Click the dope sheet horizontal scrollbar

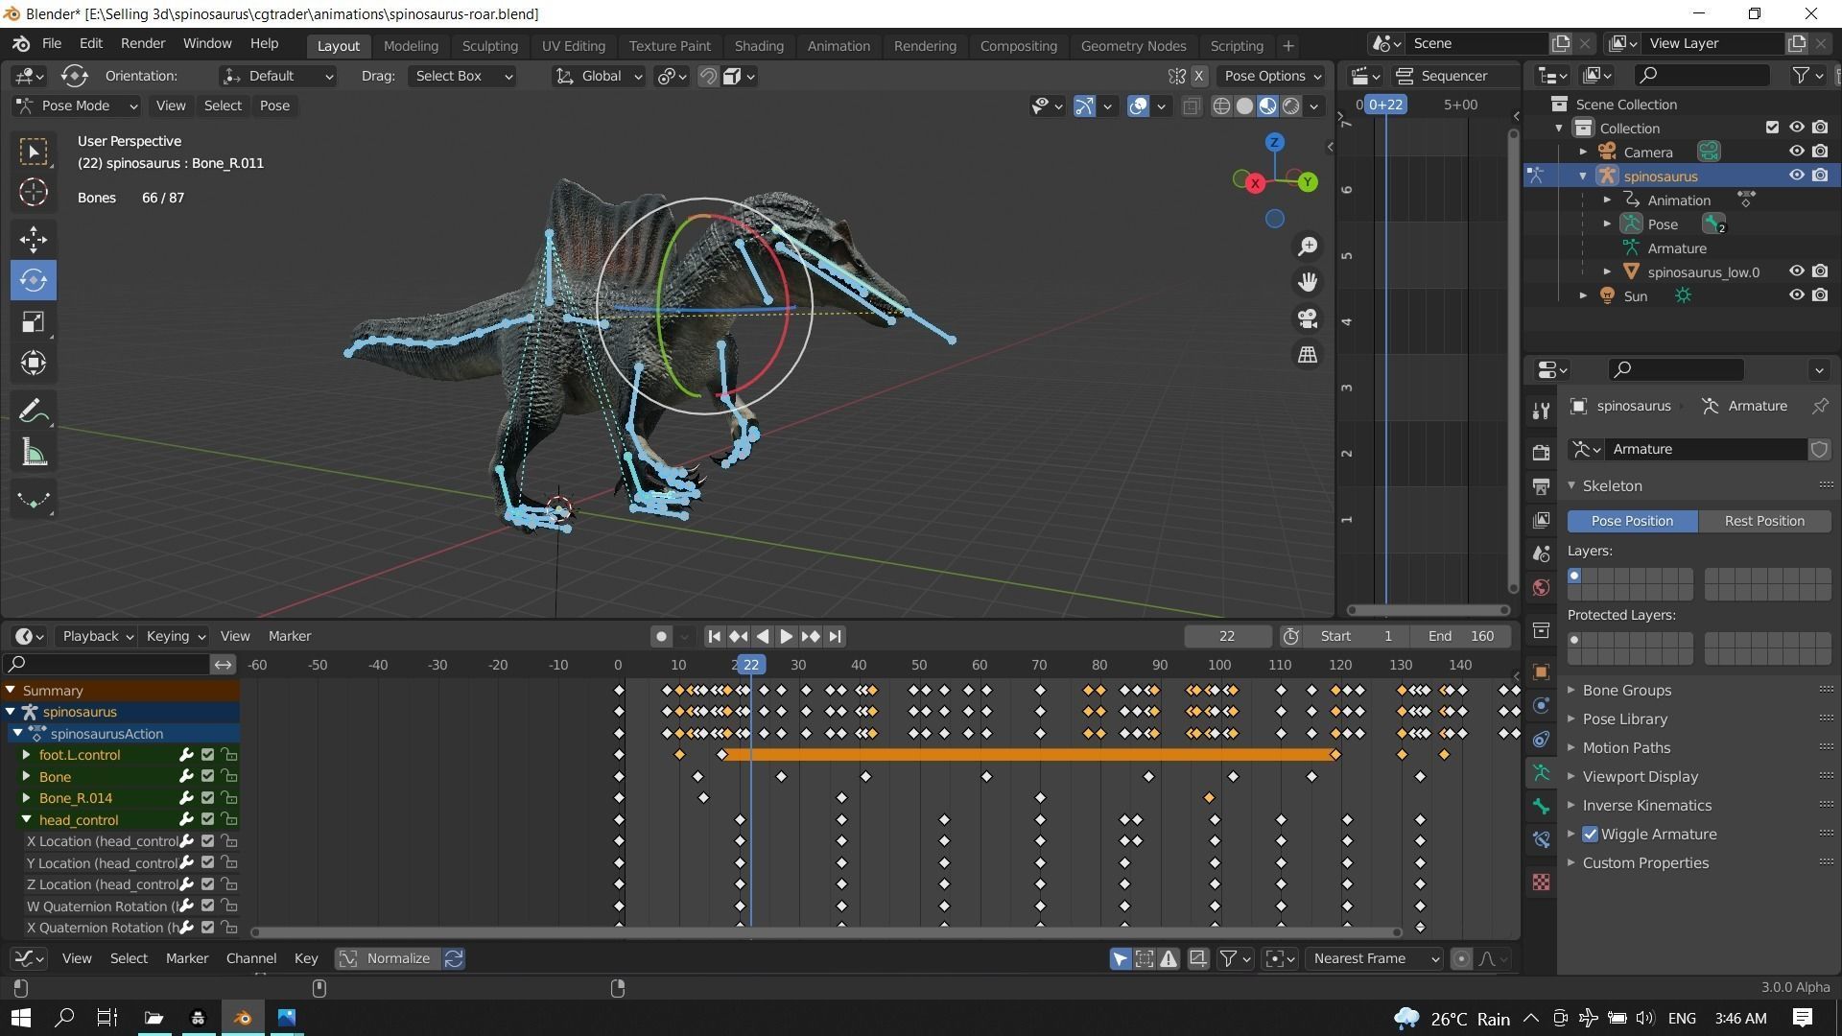(x=825, y=932)
